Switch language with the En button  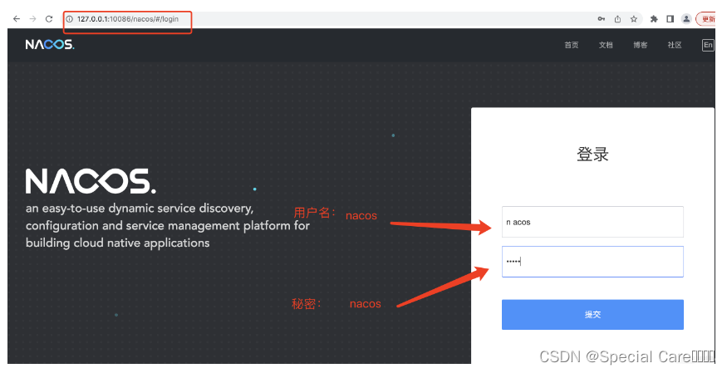pyautogui.click(x=708, y=45)
